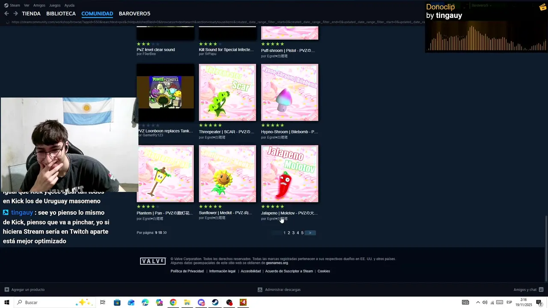Click 'PvZ level clear sound' title

[x=156, y=50]
